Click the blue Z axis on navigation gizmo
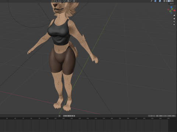Screen dimensions: 177x132 (171, 7)
